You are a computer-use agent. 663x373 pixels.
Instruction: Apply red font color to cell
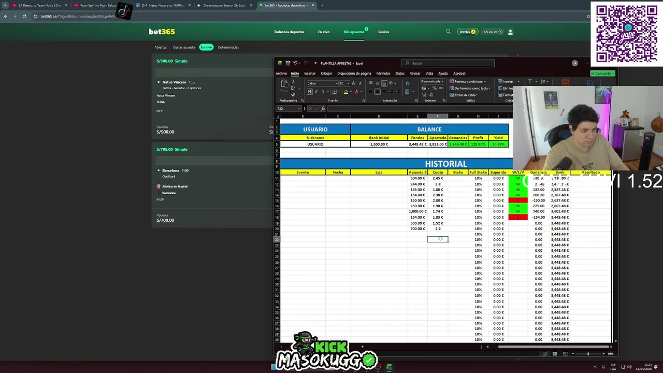pos(356,92)
